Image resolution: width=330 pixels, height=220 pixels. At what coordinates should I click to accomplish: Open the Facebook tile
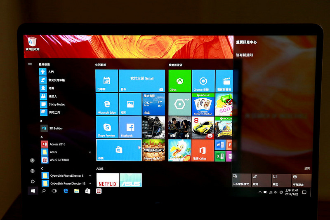pos(130,127)
